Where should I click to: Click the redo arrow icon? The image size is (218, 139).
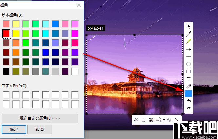(x=189, y=108)
